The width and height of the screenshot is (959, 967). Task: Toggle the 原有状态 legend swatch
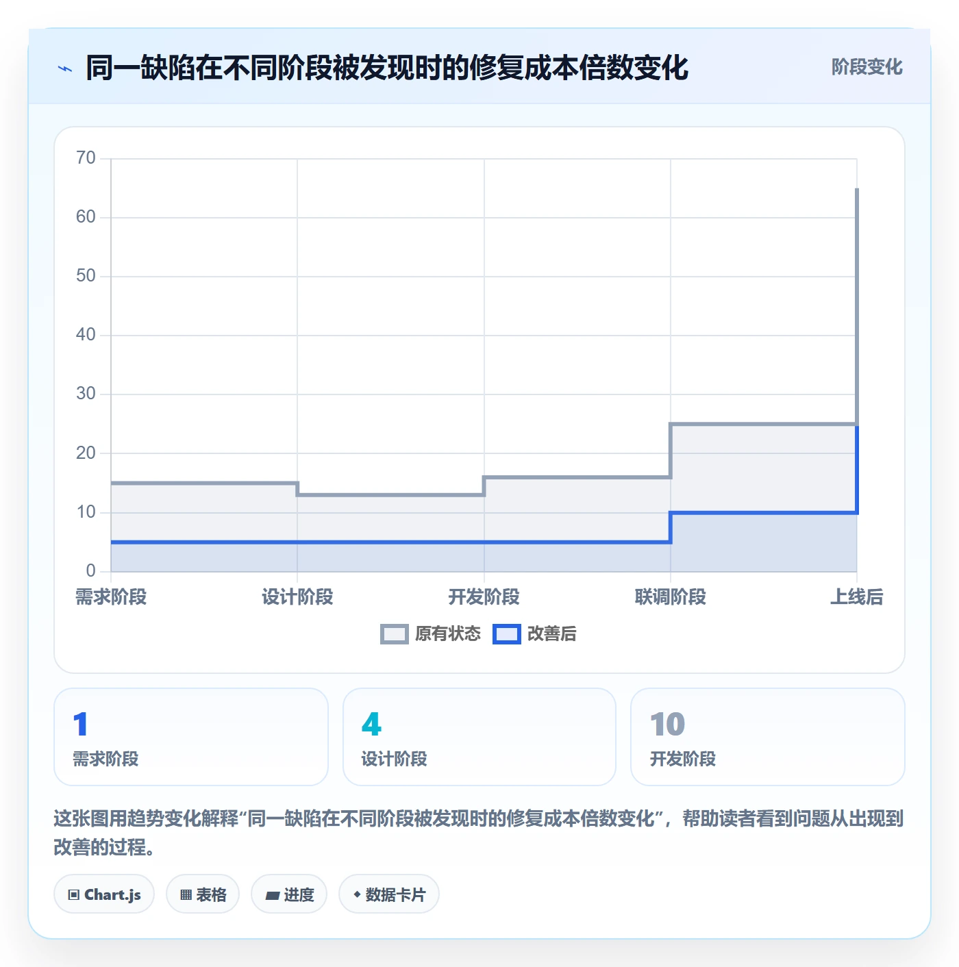(x=394, y=634)
